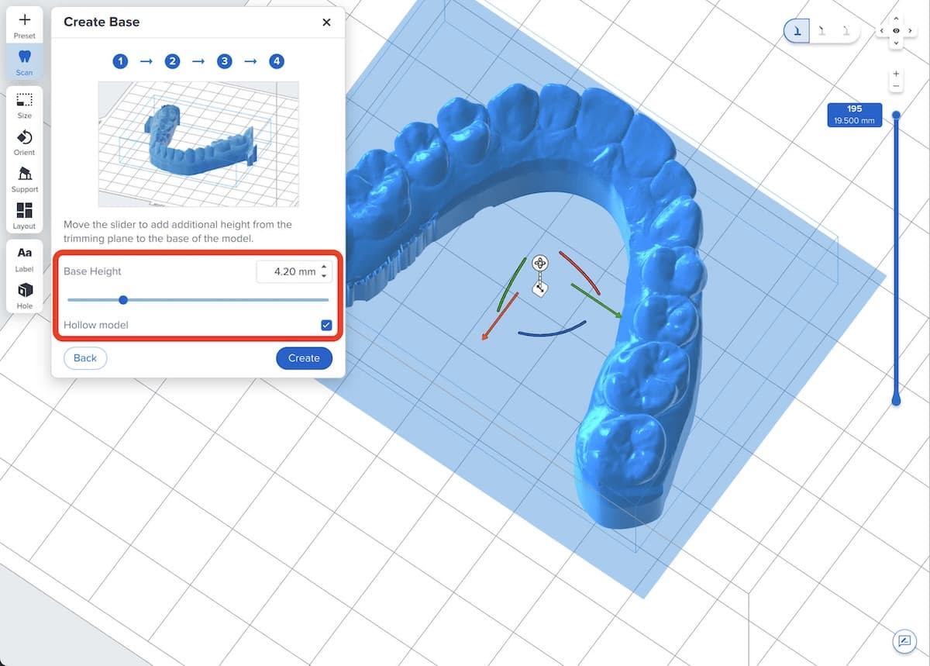Click the Base Height slider handle
This screenshot has height=666, width=930.
122,299
